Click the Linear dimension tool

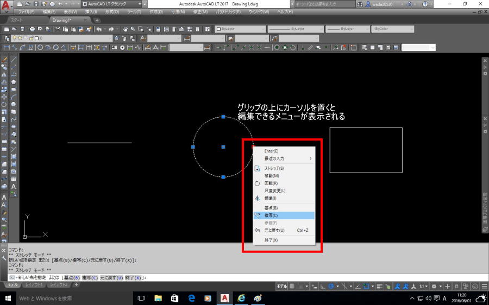coord(7,48)
